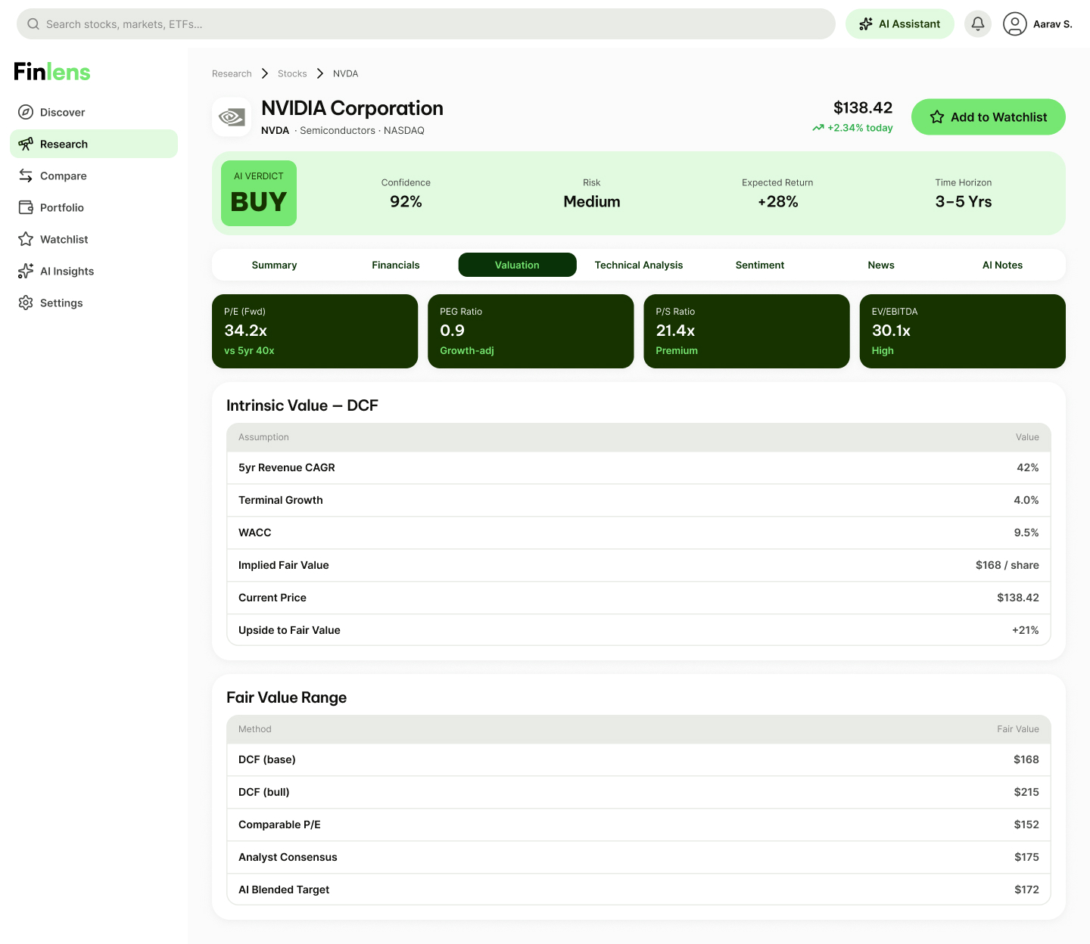Screen dimensions: 1090x944
Task: Open Compare from the sidebar
Action: click(94, 175)
